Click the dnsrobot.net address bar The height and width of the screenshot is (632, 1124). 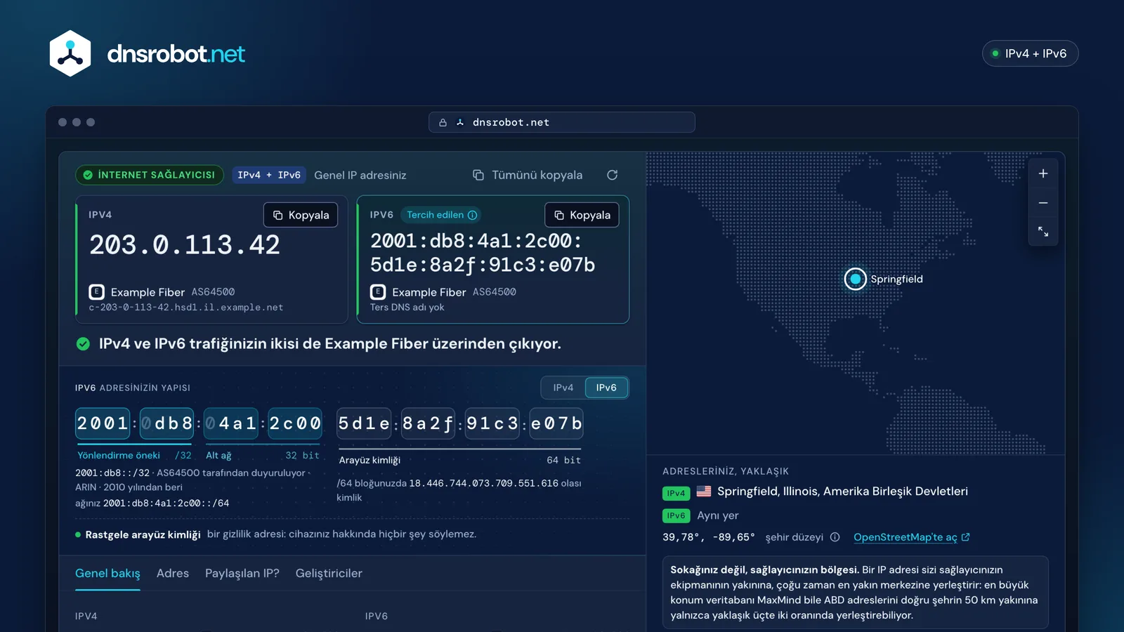tap(562, 122)
